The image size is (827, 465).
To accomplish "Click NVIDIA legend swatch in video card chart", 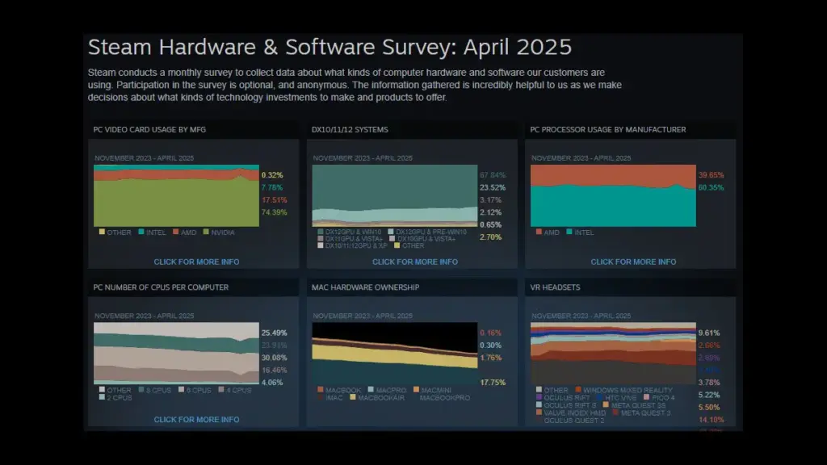I will pyautogui.click(x=206, y=232).
